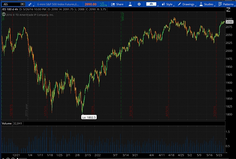
Task: Open the flask icon beside Share
Action: [130, 4]
